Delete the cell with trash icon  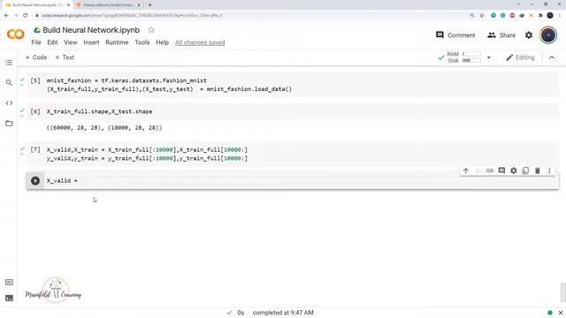pos(537,170)
